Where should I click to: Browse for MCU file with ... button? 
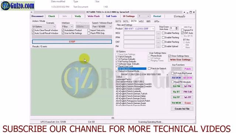pyautogui.click(x=158, y=33)
